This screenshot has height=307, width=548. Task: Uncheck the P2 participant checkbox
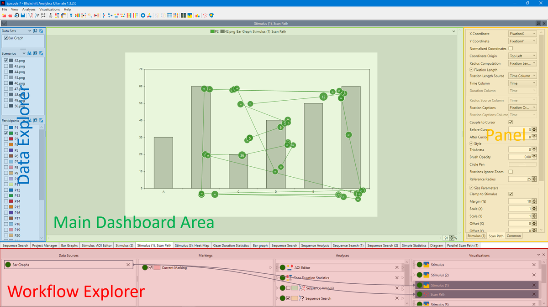(x=6, y=133)
